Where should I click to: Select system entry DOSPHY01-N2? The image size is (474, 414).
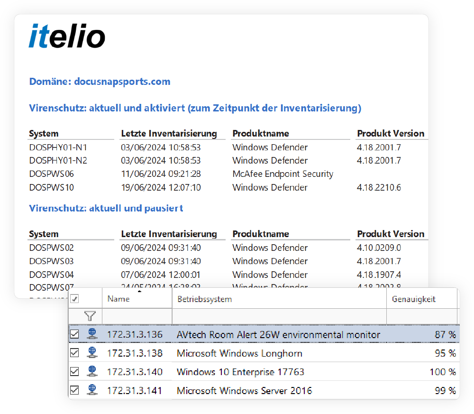(58, 160)
